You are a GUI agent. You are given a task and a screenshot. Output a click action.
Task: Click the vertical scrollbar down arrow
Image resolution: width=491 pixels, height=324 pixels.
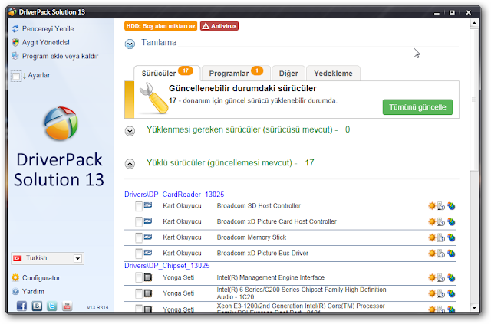(474, 308)
